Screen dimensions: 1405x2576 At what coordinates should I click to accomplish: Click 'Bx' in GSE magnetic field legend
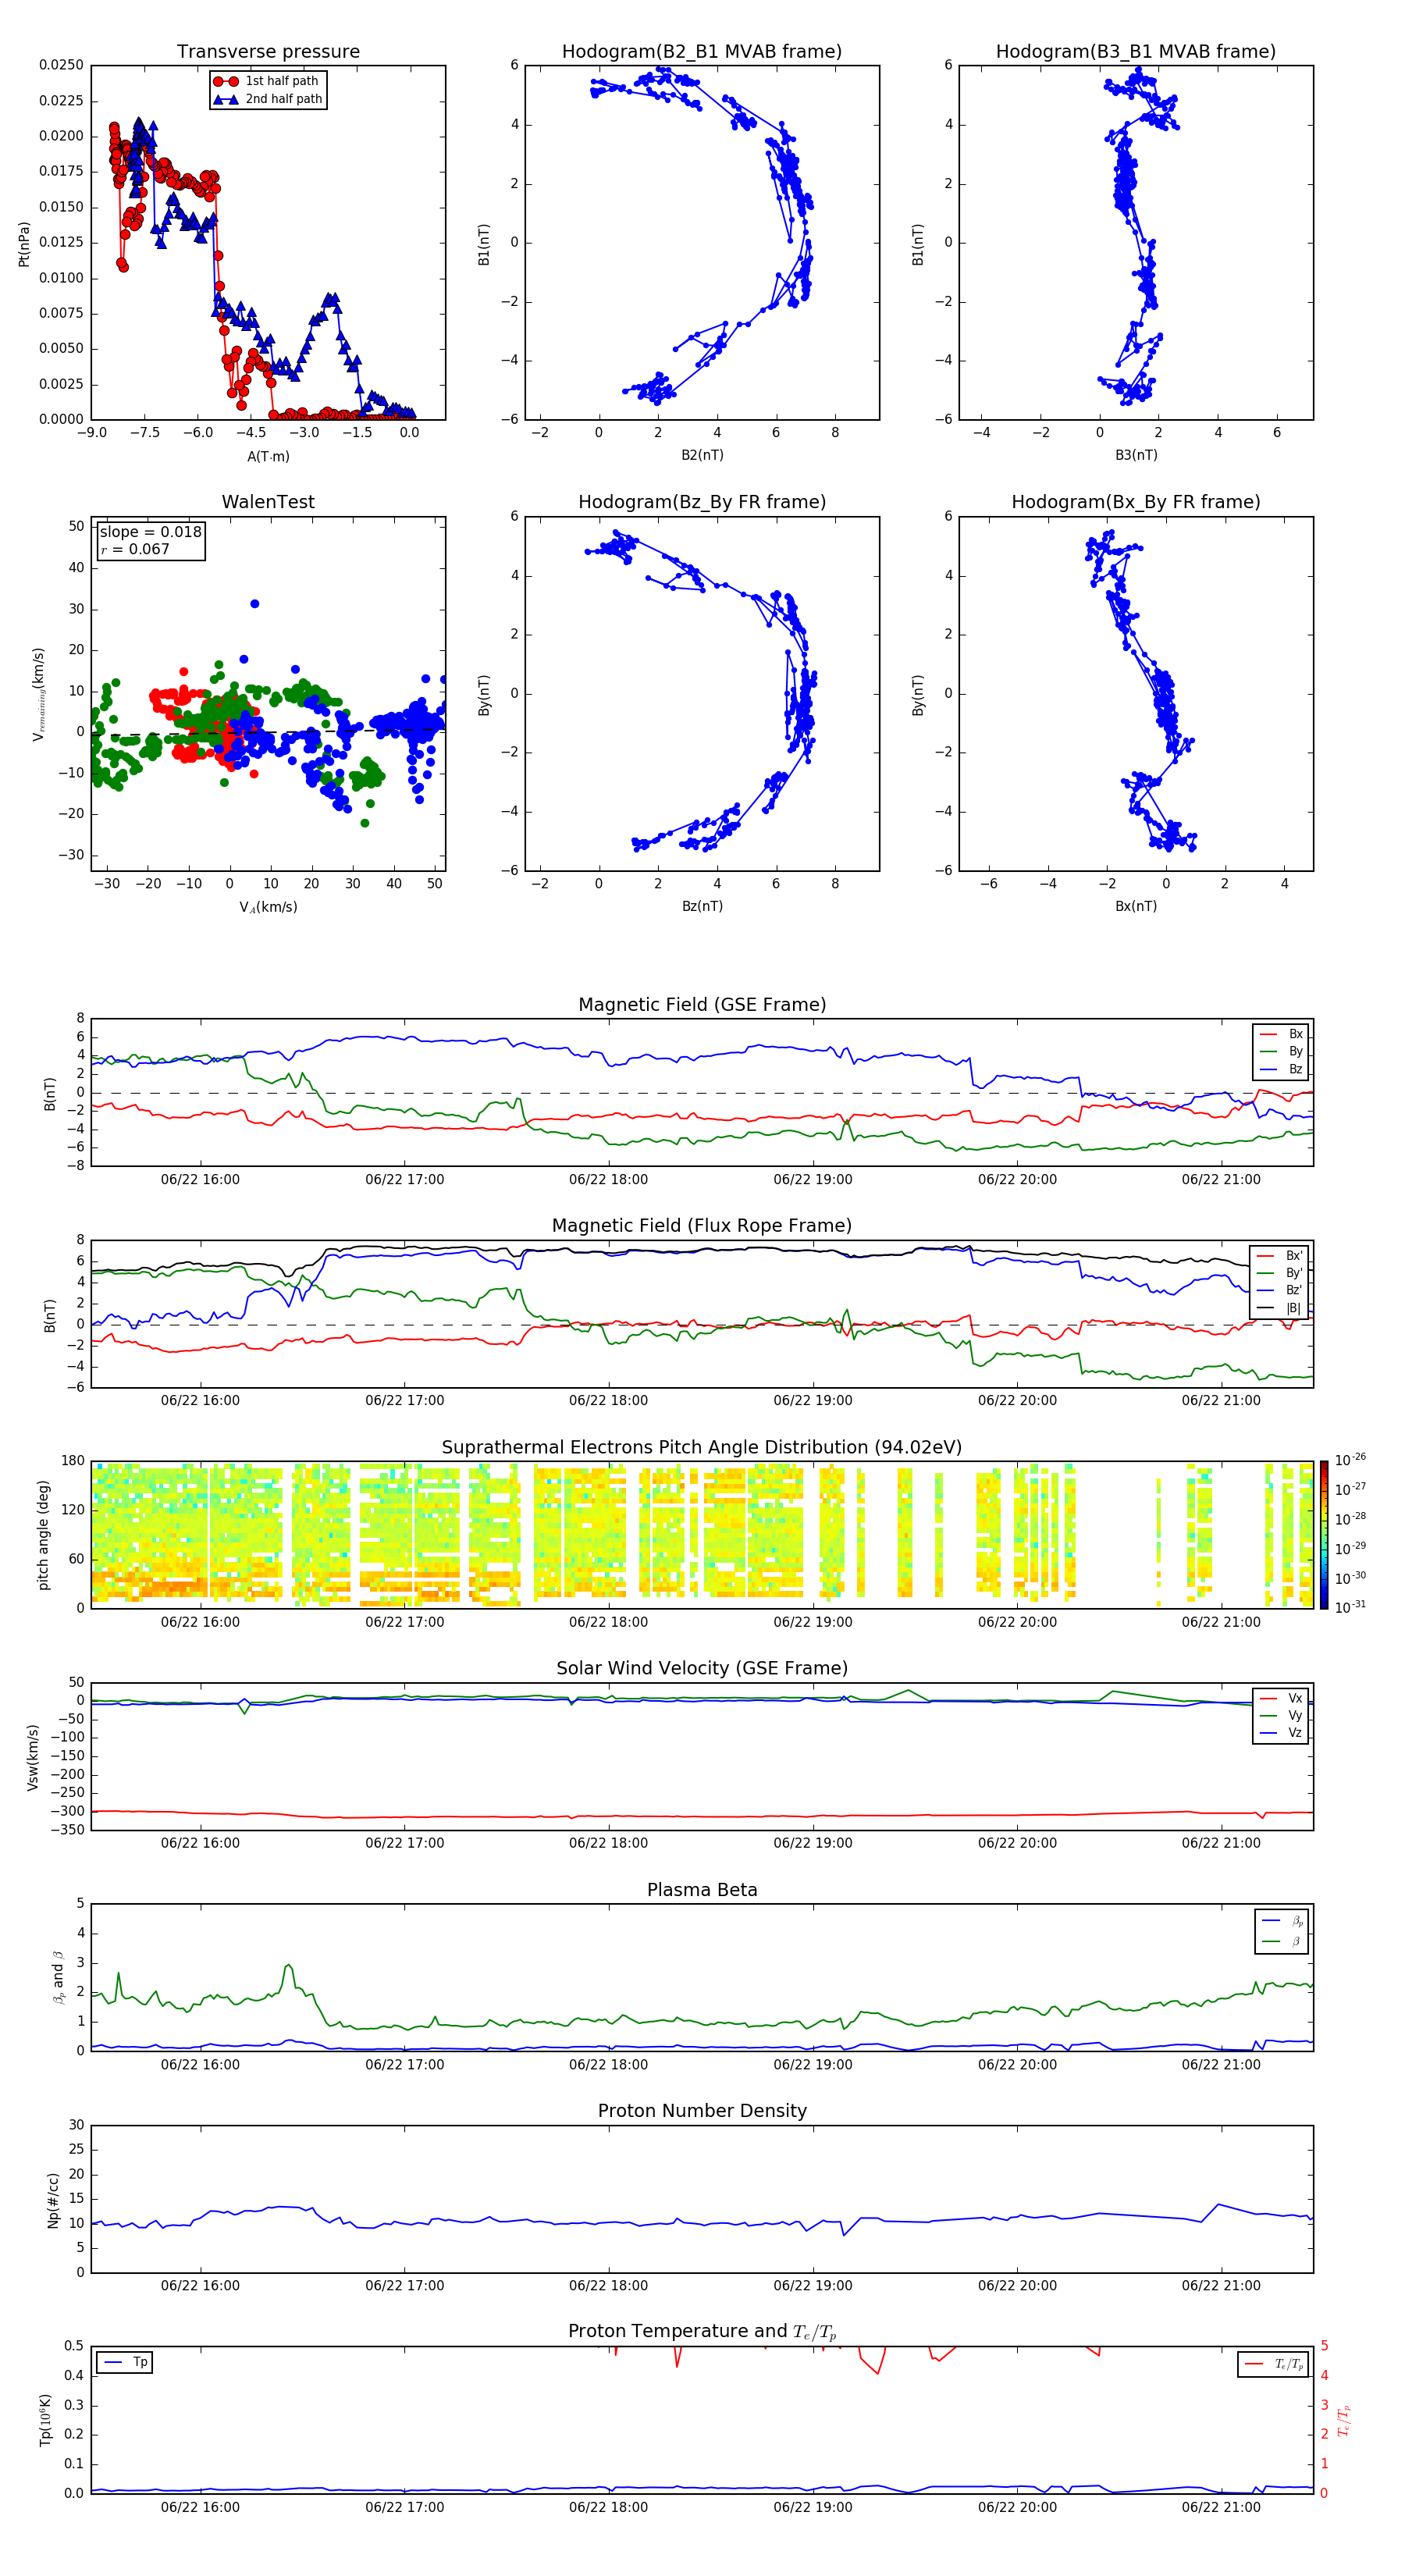coord(1295,1035)
